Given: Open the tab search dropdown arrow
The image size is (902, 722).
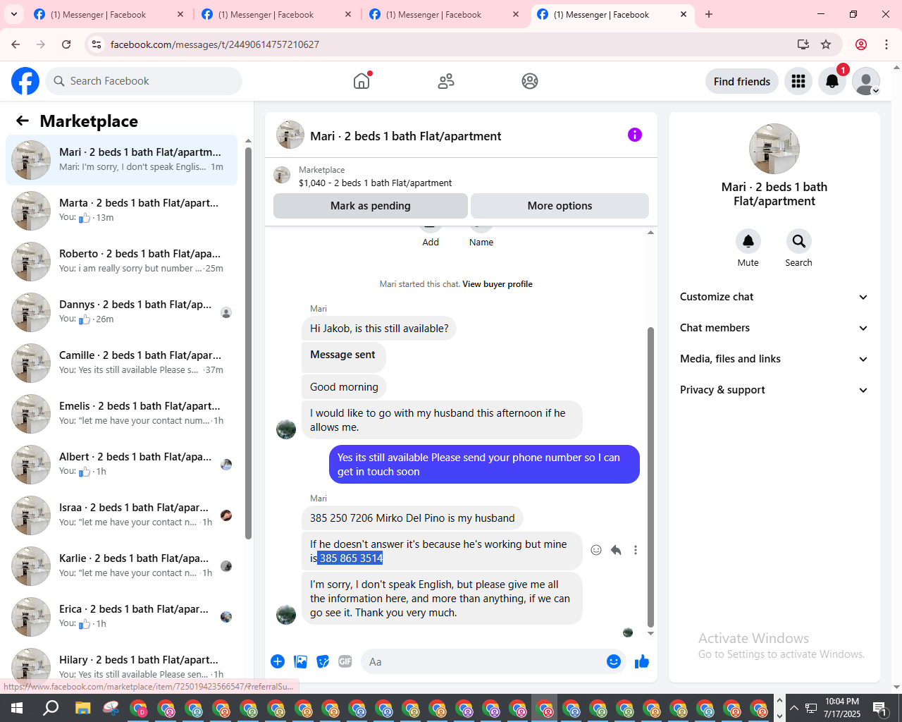Looking at the screenshot, I should [x=14, y=14].
